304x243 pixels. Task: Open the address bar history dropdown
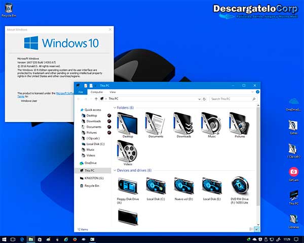point(199,99)
